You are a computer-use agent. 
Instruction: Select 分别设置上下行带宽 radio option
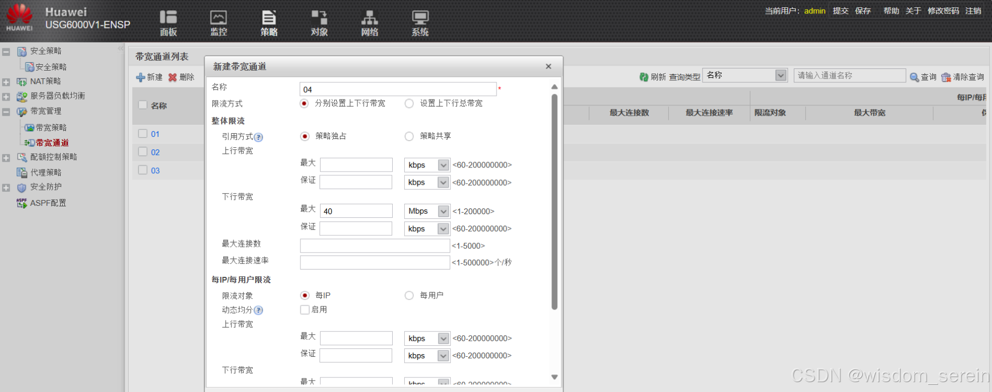[x=305, y=103]
